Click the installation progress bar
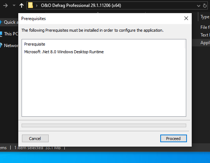Screen dimensions: 210x163 pyautogui.click(x=104, y=125)
